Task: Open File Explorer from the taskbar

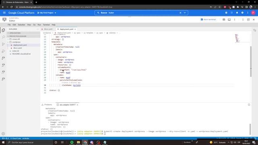Action: click(x=79, y=142)
